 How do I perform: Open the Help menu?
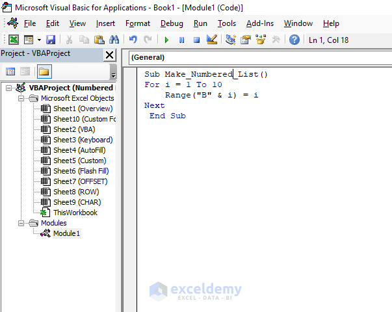[x=331, y=23]
